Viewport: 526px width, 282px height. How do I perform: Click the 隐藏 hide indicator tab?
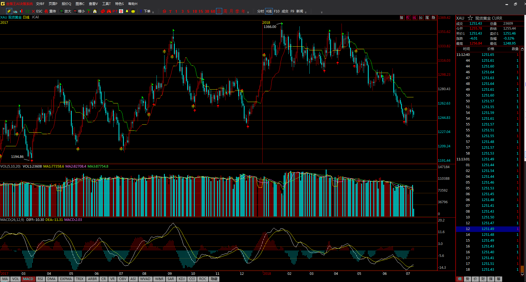[214, 279]
